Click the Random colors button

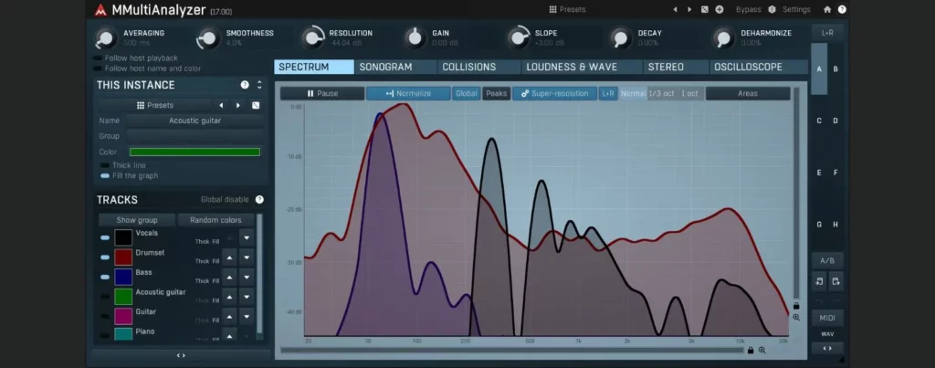click(216, 220)
